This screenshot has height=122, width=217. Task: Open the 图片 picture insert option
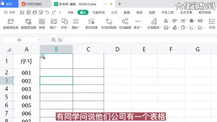(x=54, y=24)
